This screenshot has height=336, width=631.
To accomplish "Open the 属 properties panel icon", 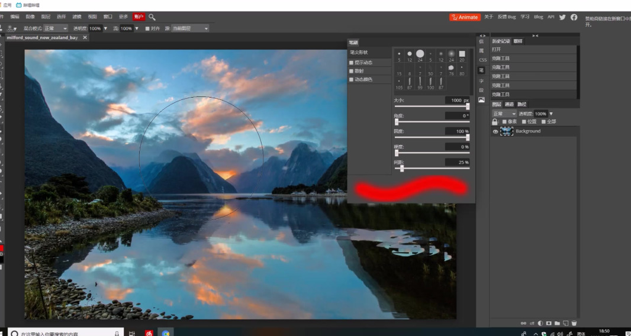I will (x=481, y=51).
